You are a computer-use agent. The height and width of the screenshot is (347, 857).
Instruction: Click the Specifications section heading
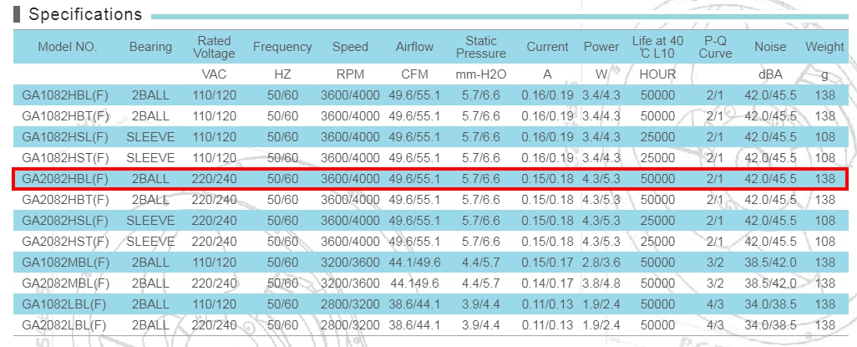[85, 14]
